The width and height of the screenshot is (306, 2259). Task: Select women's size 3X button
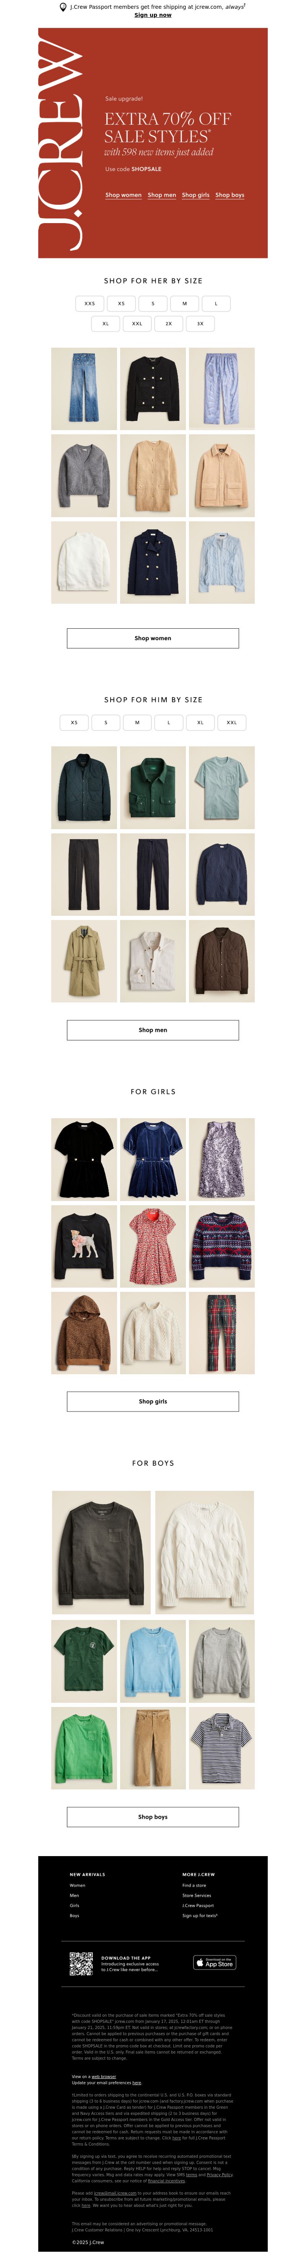click(x=200, y=324)
